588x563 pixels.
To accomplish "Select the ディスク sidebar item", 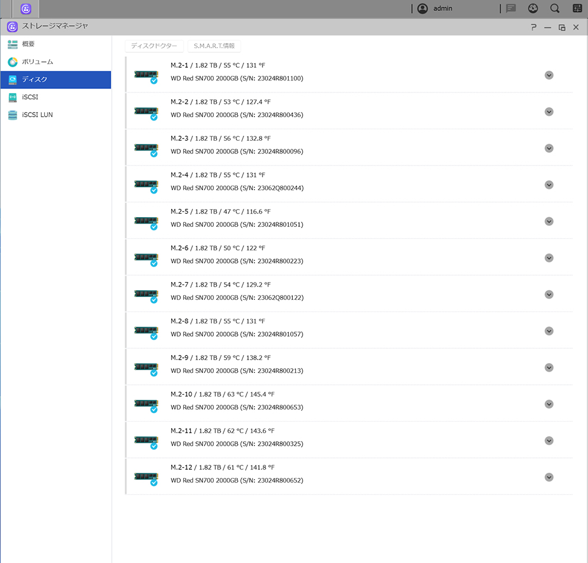I will coord(56,80).
